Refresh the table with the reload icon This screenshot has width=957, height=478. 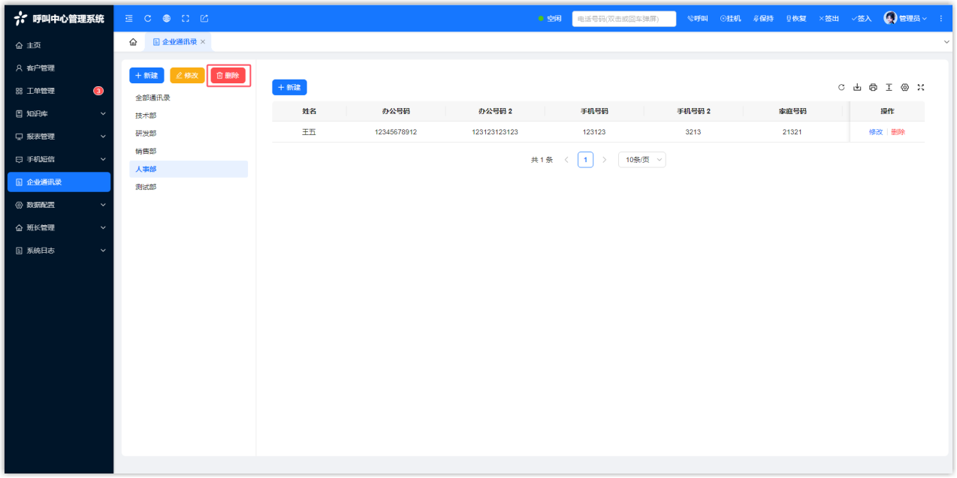pos(841,88)
